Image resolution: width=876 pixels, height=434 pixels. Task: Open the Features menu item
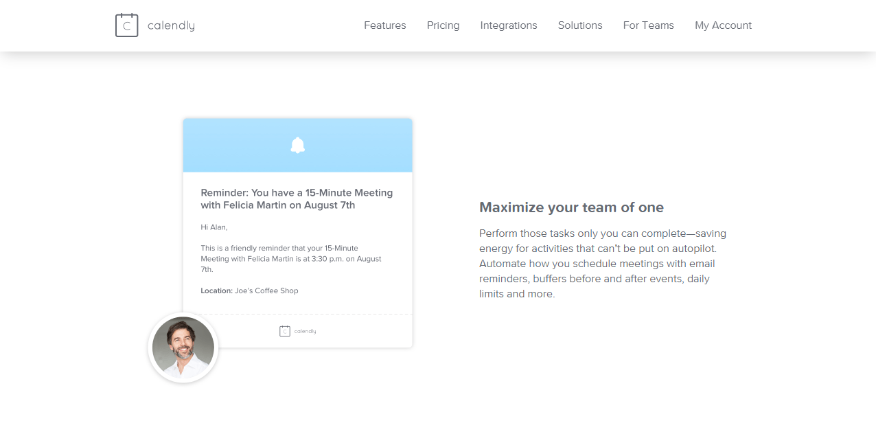[385, 25]
